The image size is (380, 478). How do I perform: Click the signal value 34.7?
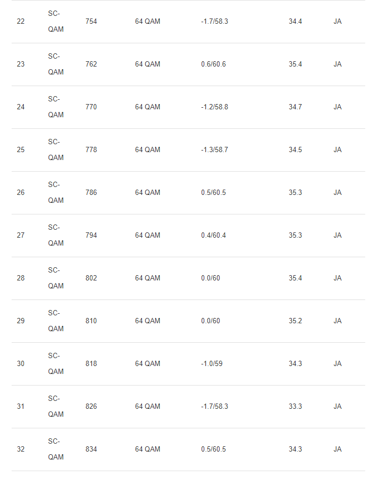[295, 107]
